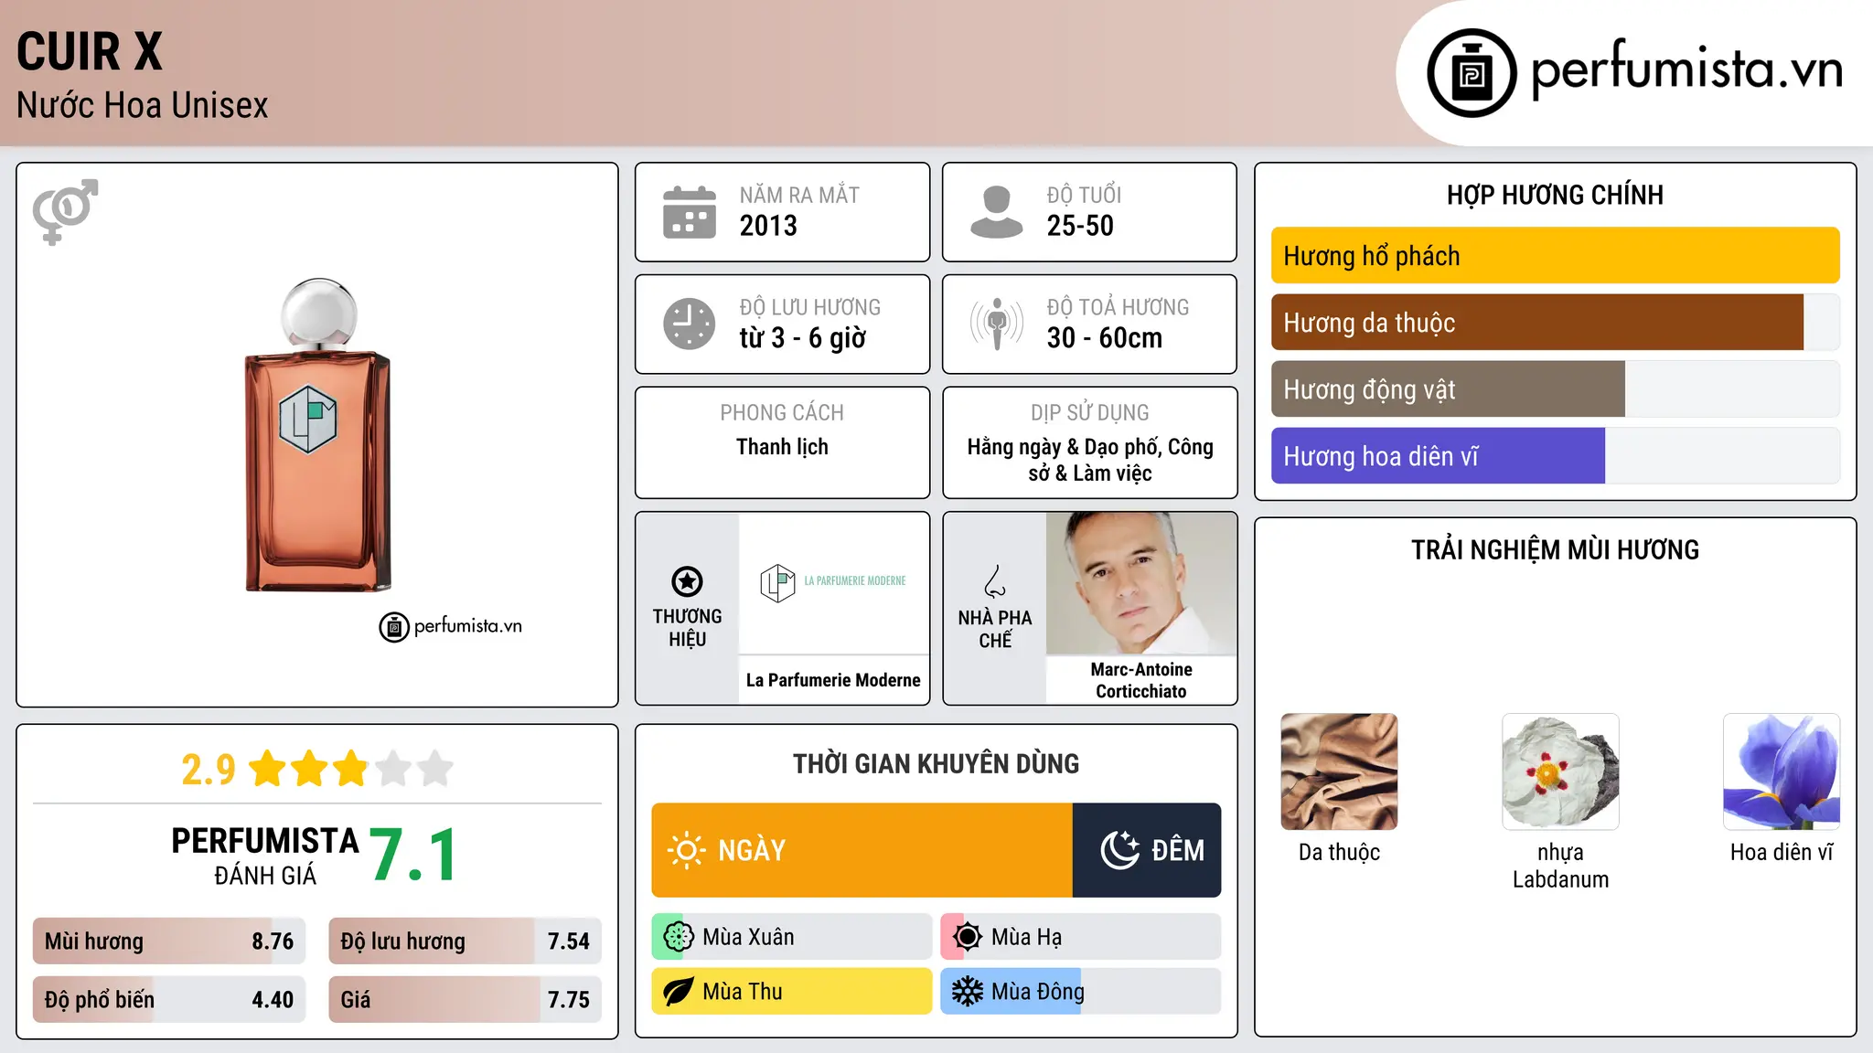Image resolution: width=1873 pixels, height=1053 pixels.
Task: Open Marc-Antoine Corticchiato's portrait photo
Action: (1141, 583)
